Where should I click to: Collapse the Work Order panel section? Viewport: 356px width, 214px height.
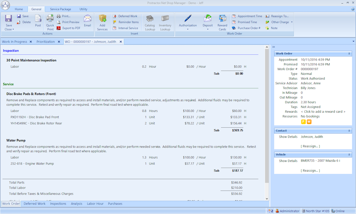pyautogui.click(x=349, y=54)
